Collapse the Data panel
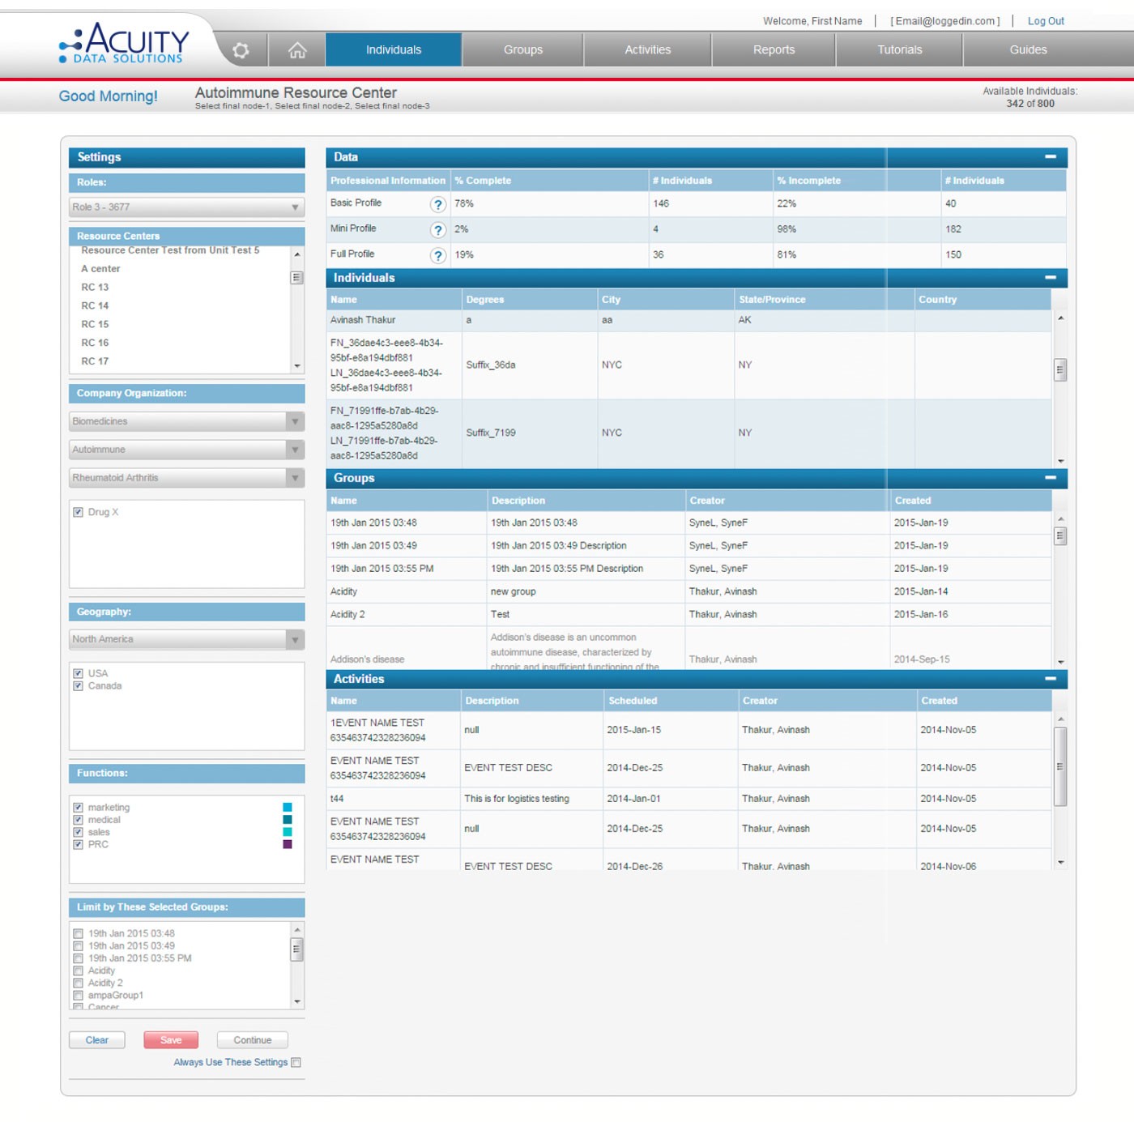1134x1122 pixels. (1051, 156)
